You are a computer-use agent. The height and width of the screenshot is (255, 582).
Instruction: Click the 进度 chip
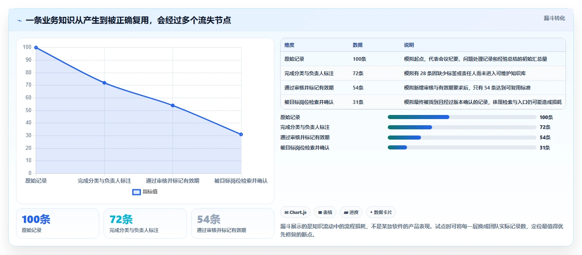[x=351, y=212]
